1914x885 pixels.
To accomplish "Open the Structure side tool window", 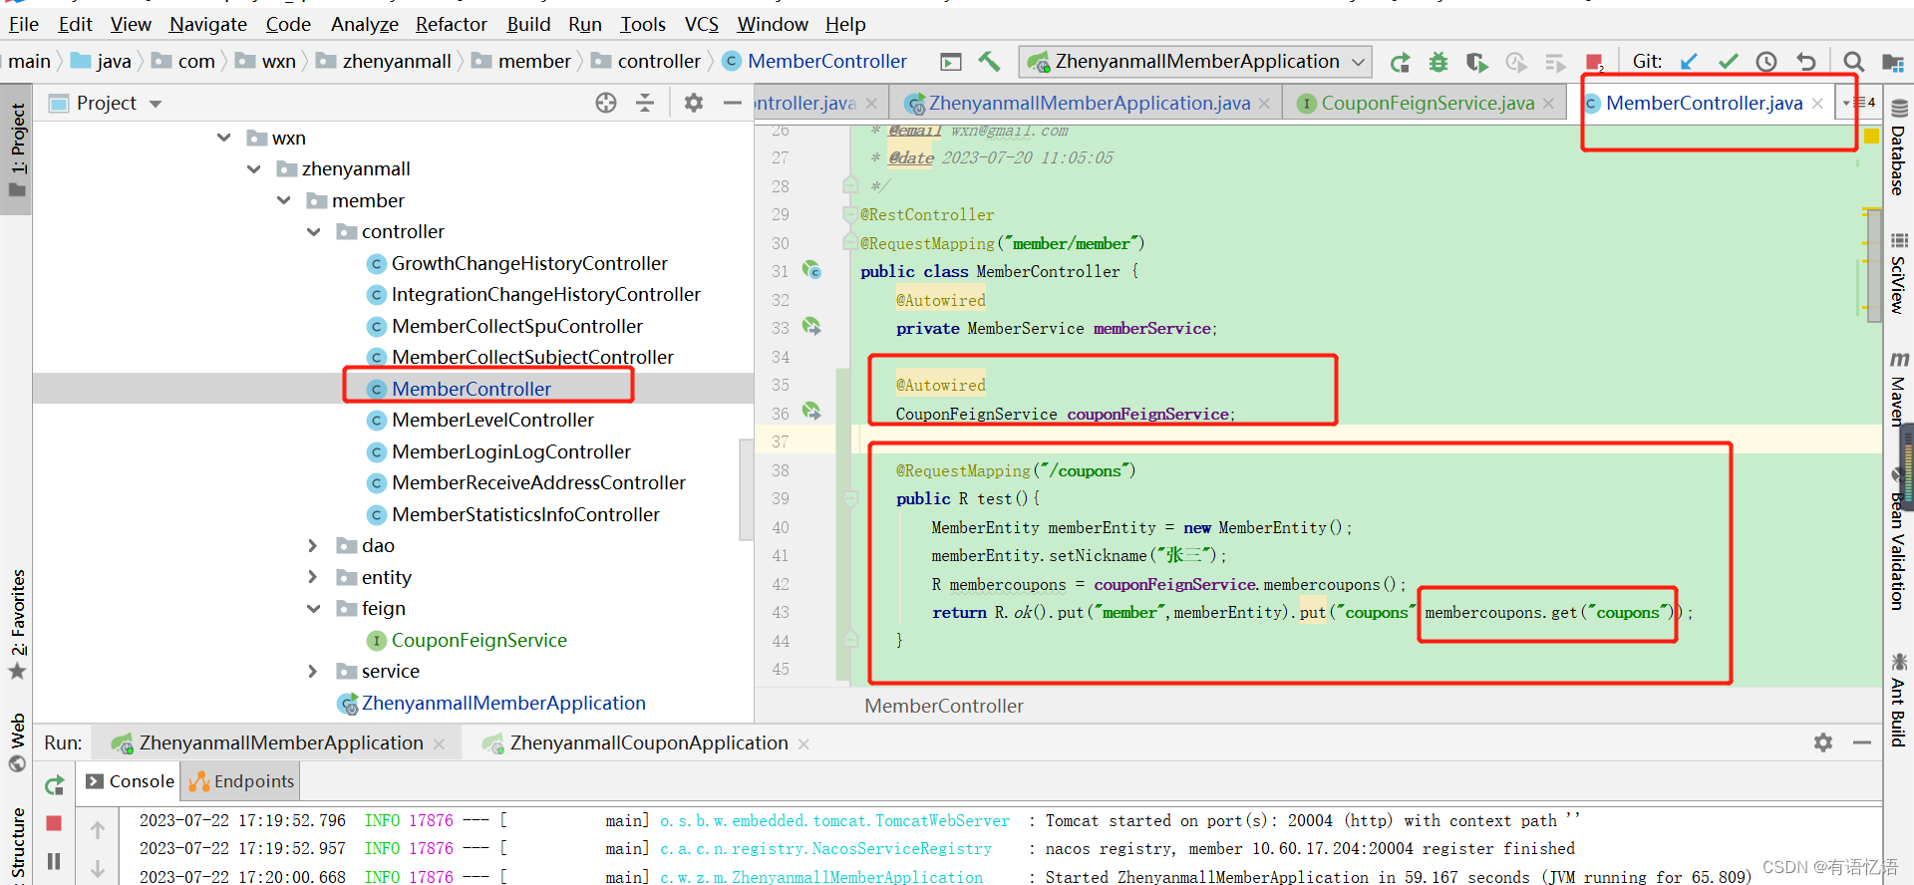I will point(18,845).
